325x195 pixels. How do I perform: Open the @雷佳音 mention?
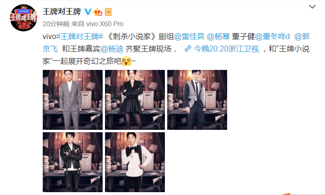pyautogui.click(x=189, y=37)
